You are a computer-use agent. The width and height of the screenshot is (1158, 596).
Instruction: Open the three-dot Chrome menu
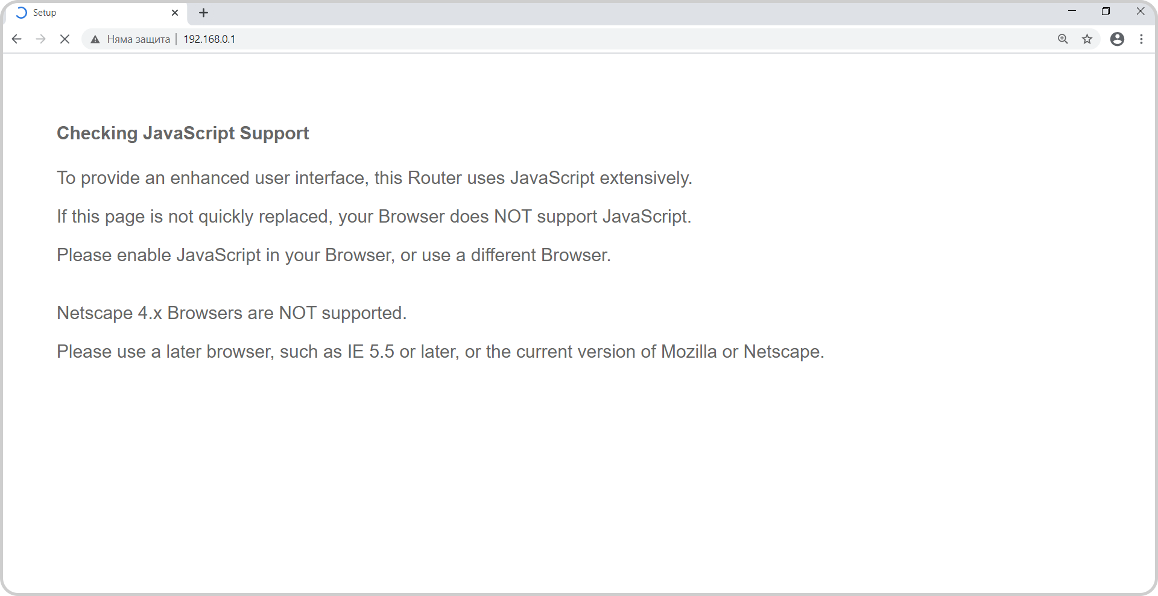pos(1141,39)
